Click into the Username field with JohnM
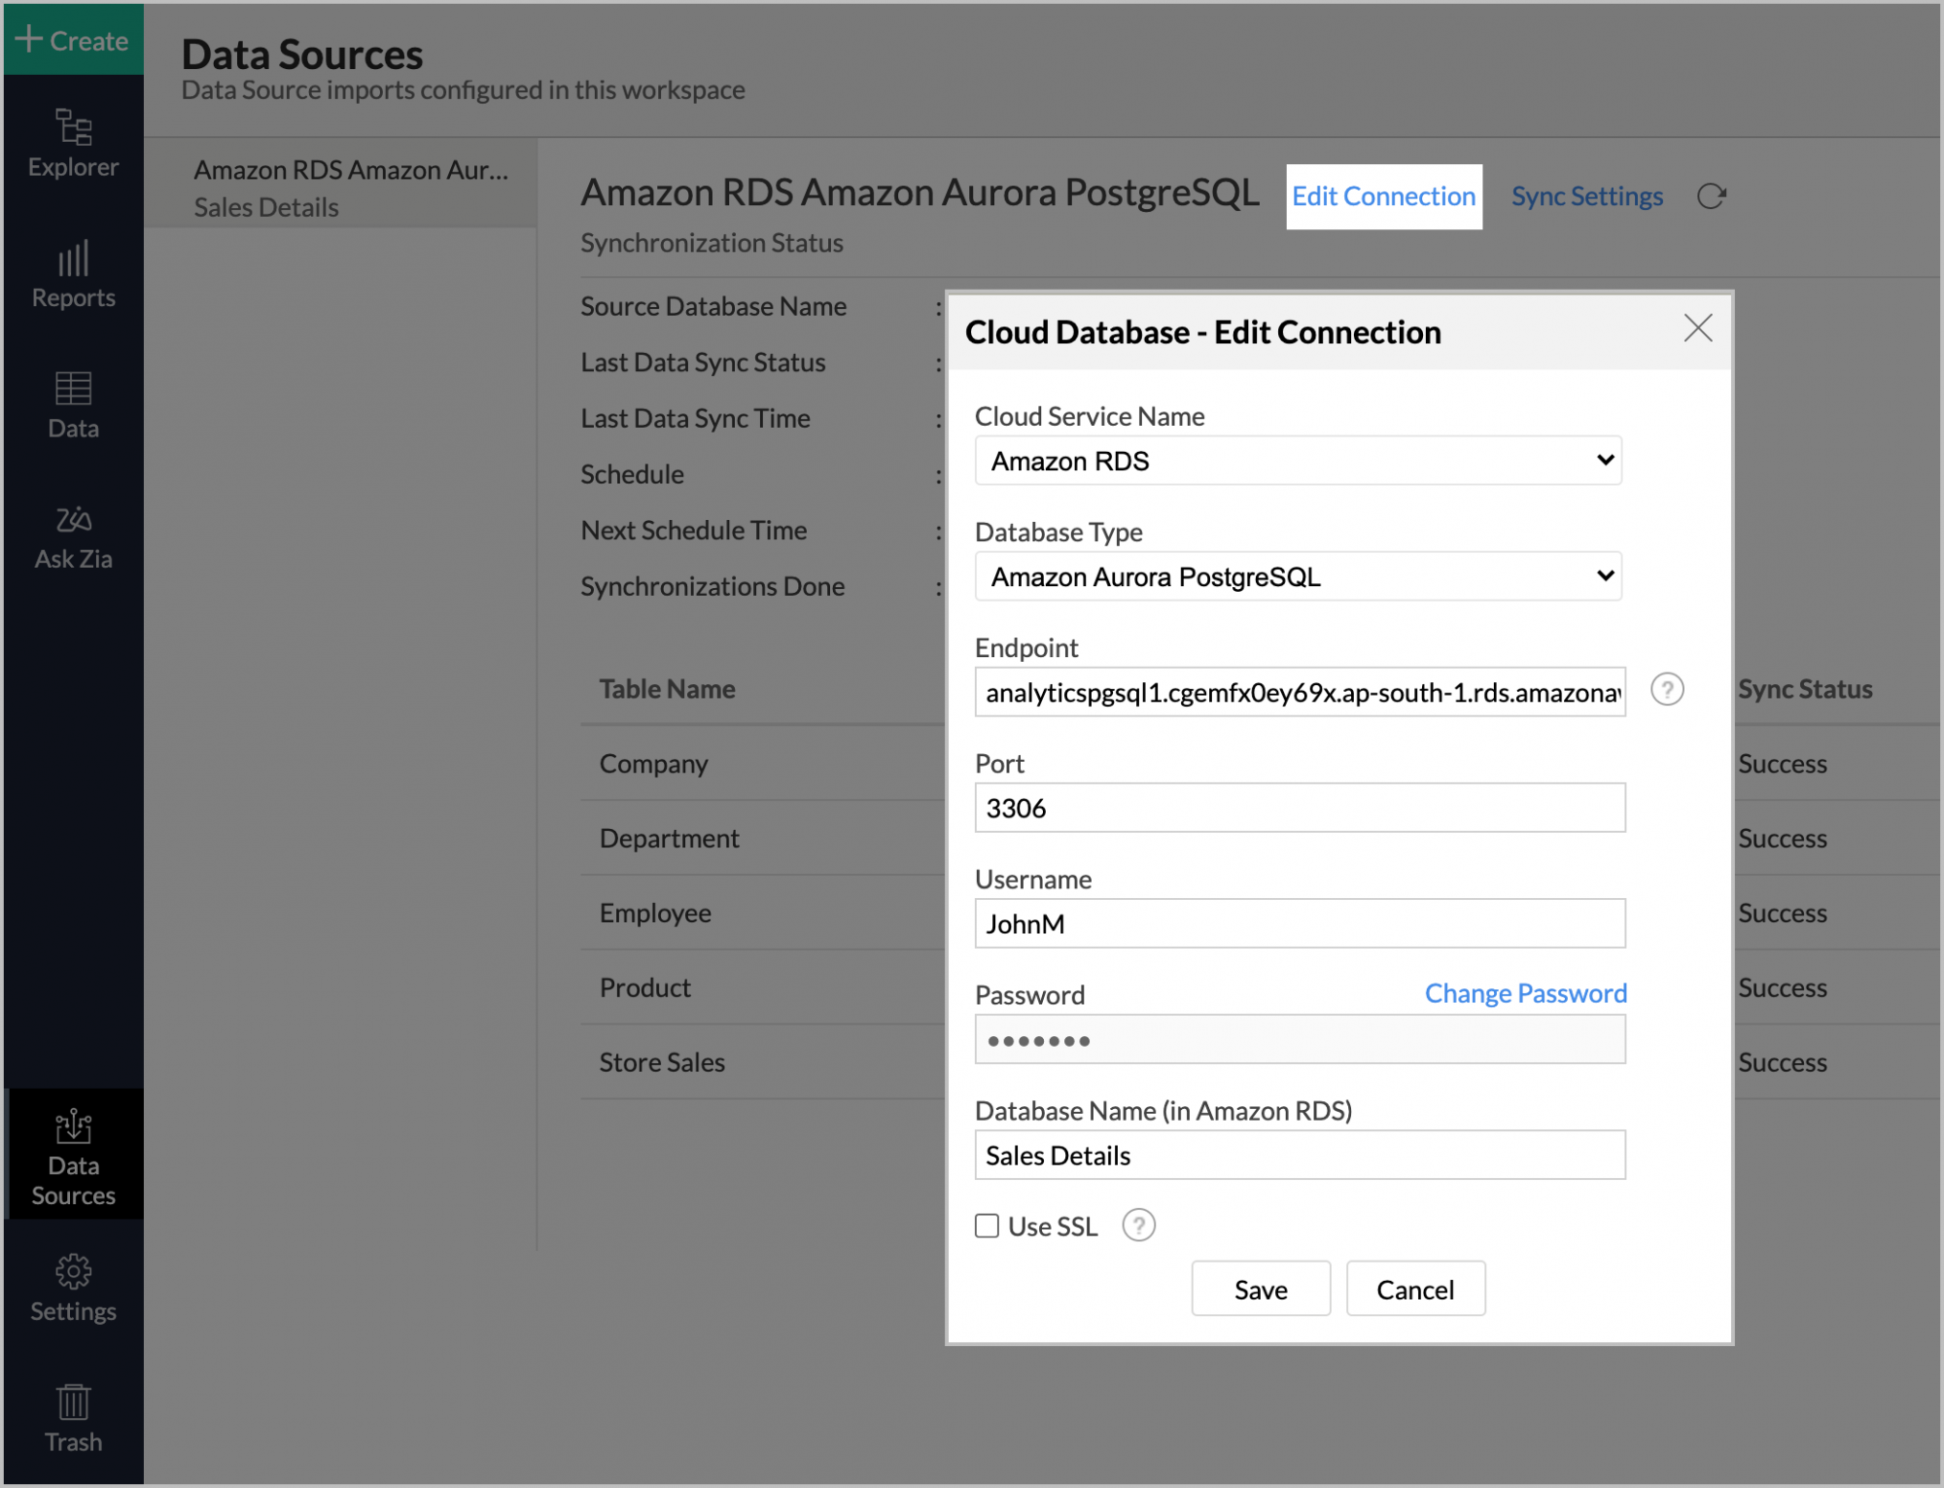The width and height of the screenshot is (1944, 1488). click(1300, 923)
